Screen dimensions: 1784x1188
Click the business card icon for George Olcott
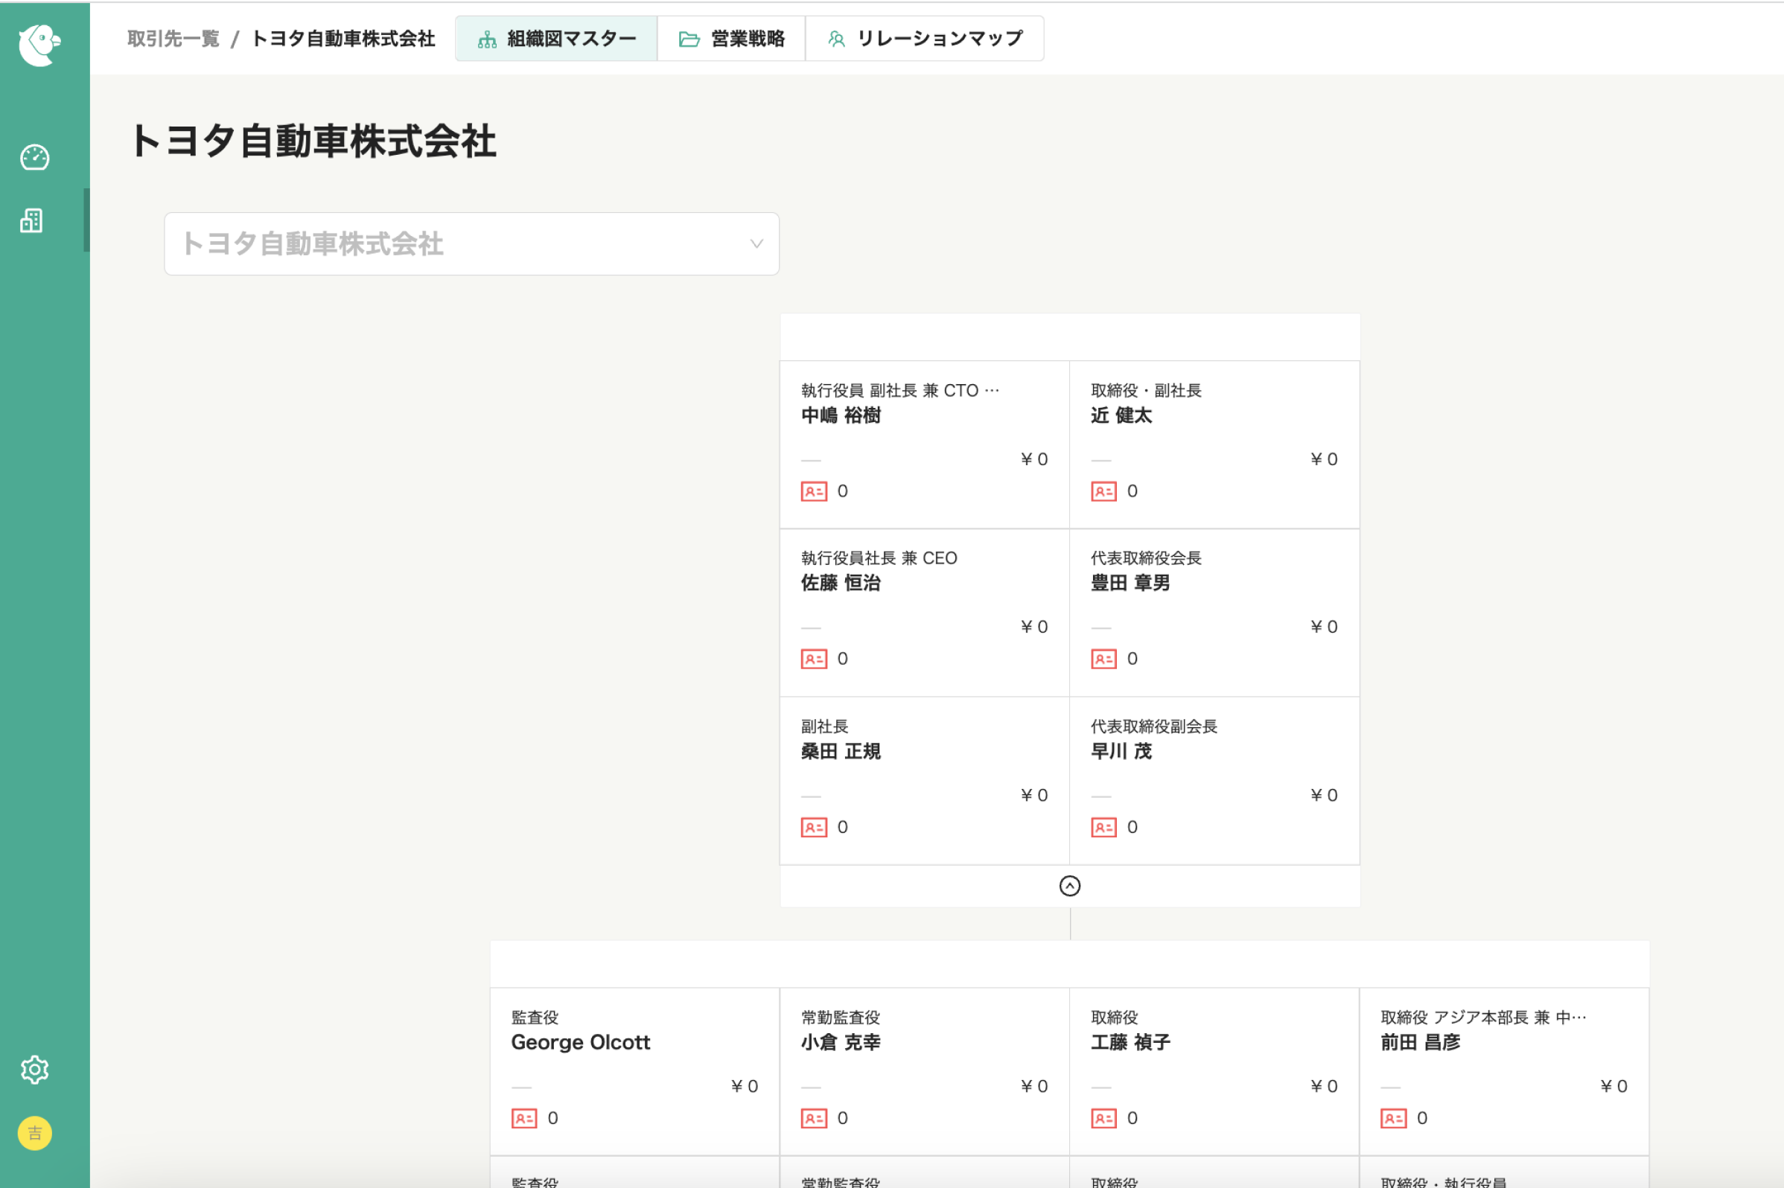[x=524, y=1118]
